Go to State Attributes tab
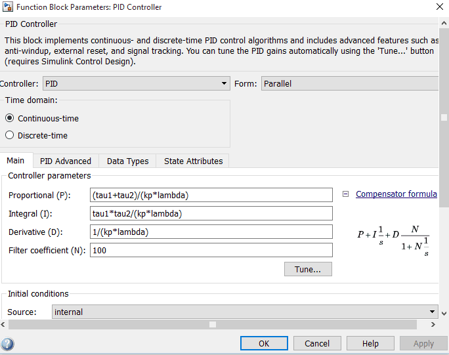The width and height of the screenshot is (449, 355). click(x=193, y=161)
